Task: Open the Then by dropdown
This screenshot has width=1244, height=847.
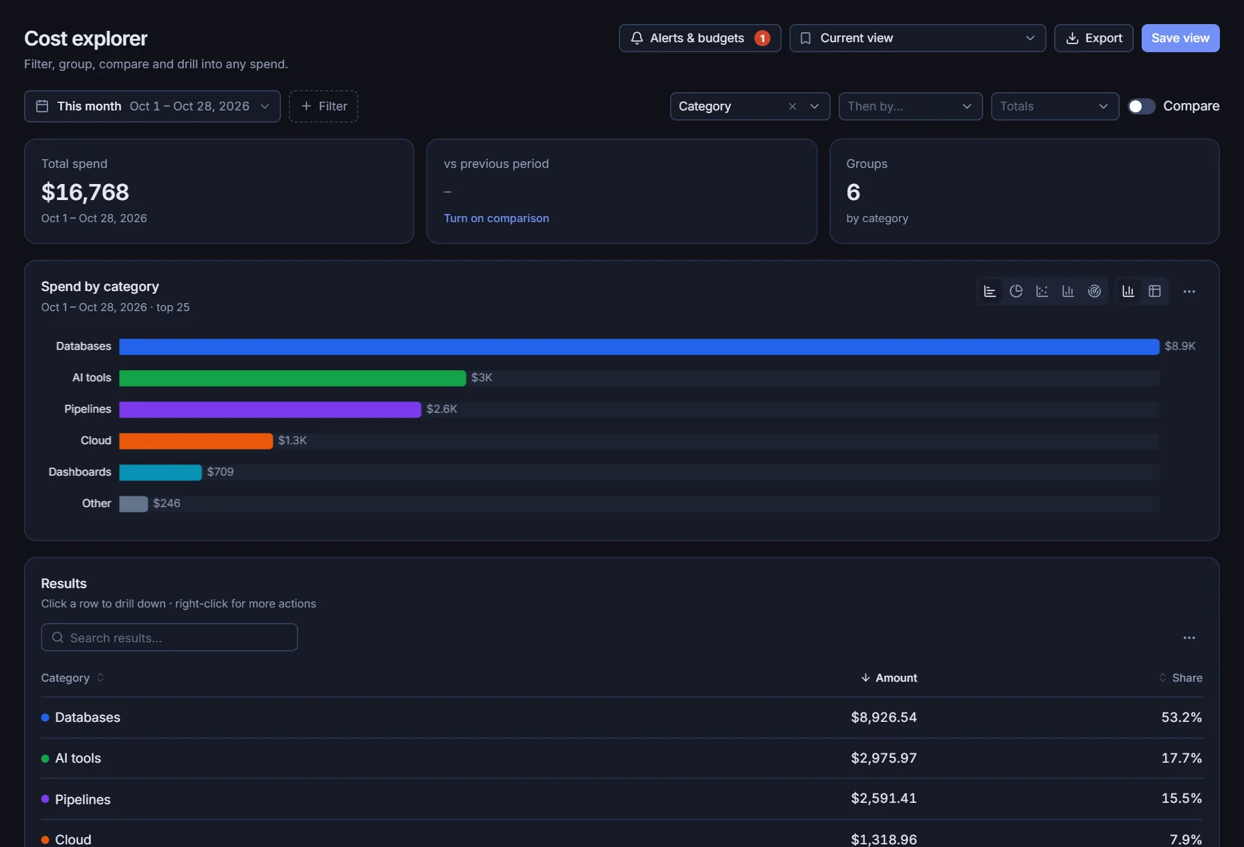Action: (x=910, y=106)
